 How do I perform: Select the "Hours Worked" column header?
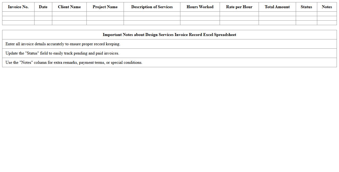[x=200, y=7]
